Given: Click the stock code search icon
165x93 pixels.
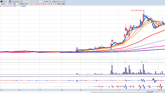Looking at the screenshot, I should 1,2.
